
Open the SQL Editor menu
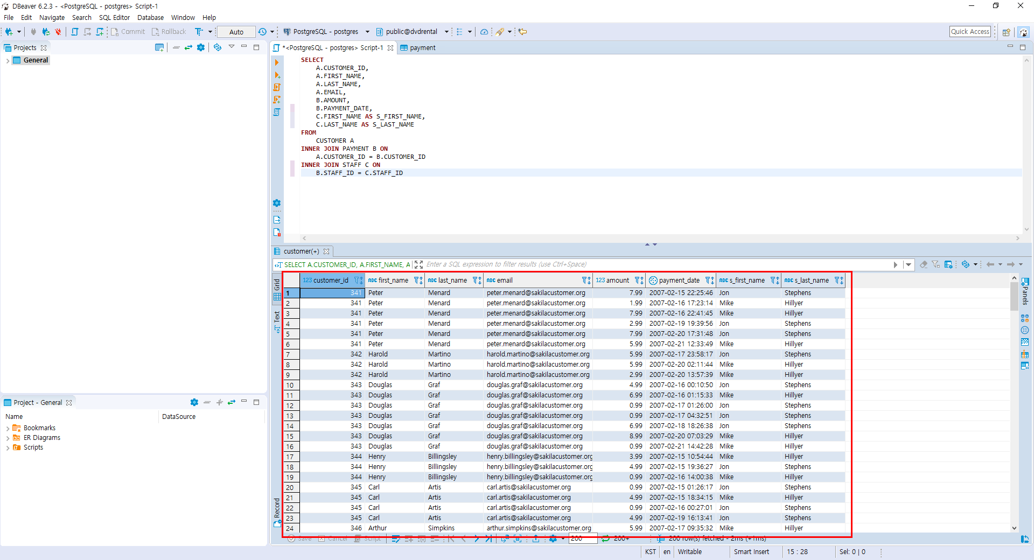(x=114, y=18)
